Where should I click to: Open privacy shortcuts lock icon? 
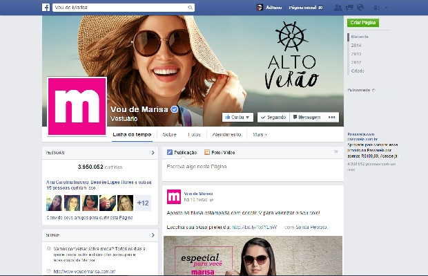click(377, 8)
